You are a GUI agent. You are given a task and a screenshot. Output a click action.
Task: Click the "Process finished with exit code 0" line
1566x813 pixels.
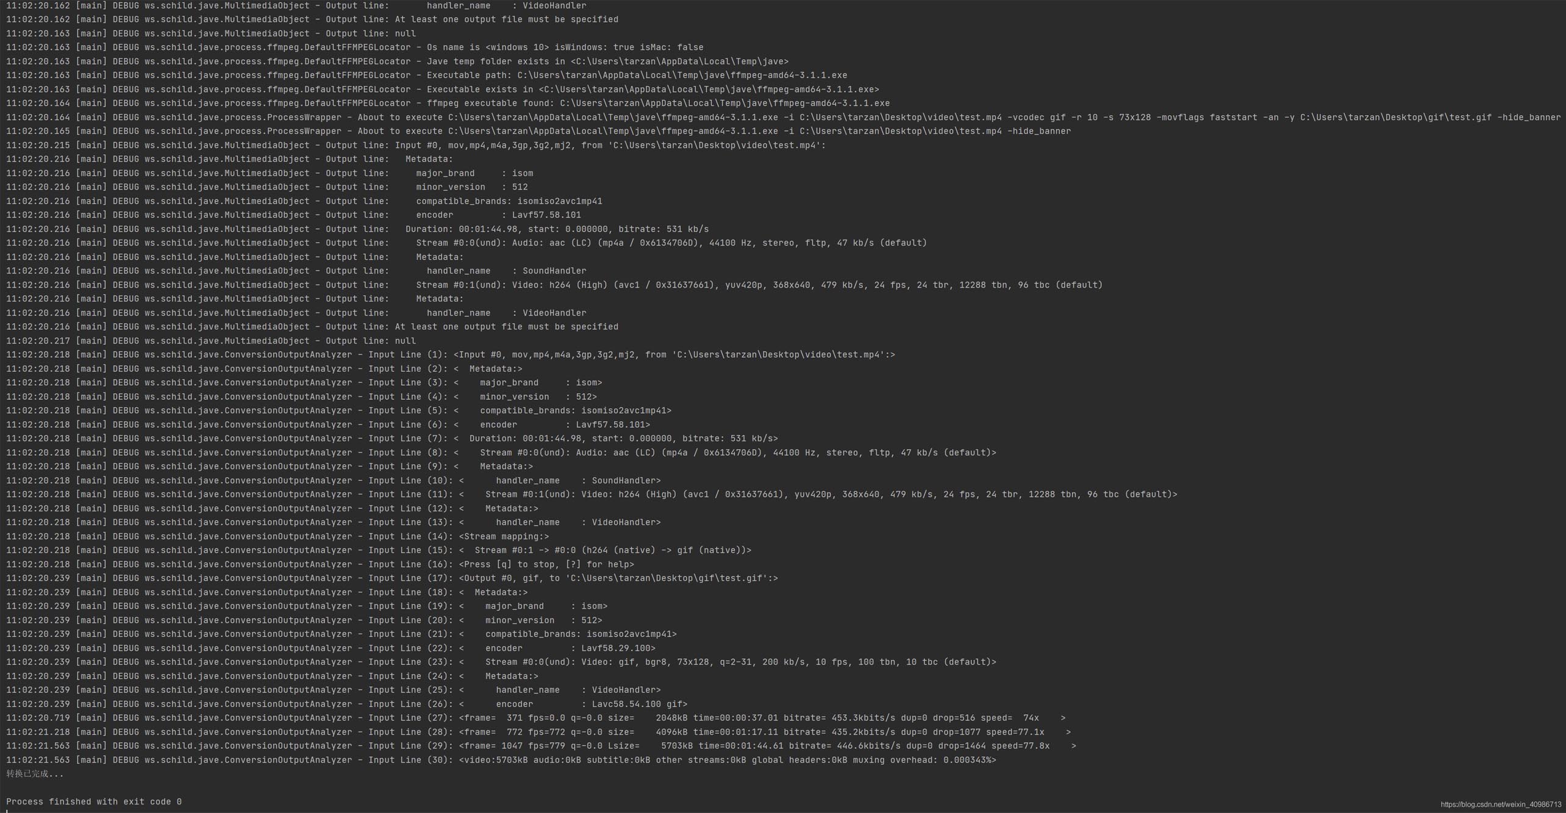(94, 802)
